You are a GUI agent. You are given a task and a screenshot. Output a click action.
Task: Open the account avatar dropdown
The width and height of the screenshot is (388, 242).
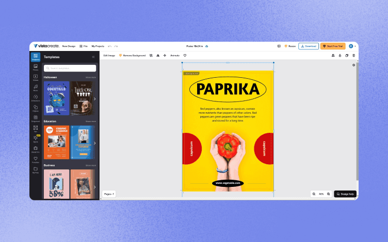click(x=352, y=46)
